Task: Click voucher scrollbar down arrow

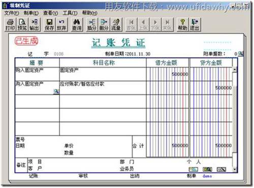Action: (235, 169)
